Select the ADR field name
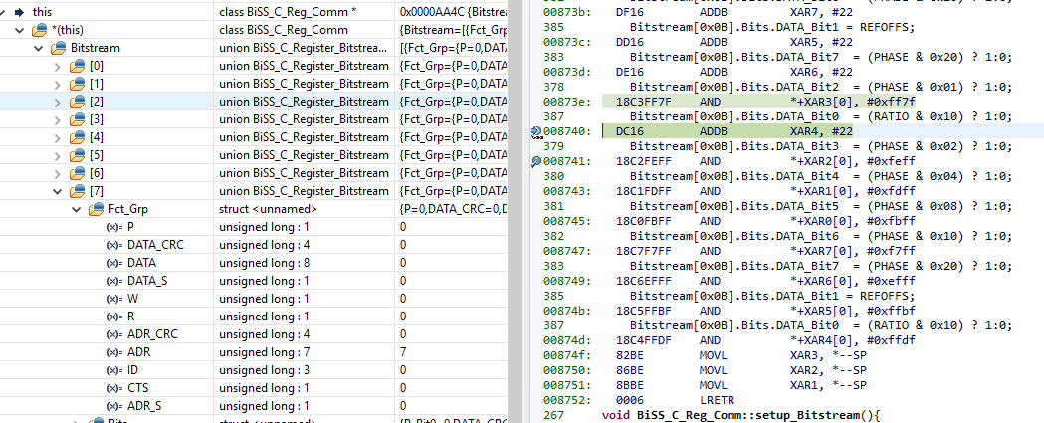This screenshot has width=1044, height=423. tap(139, 352)
